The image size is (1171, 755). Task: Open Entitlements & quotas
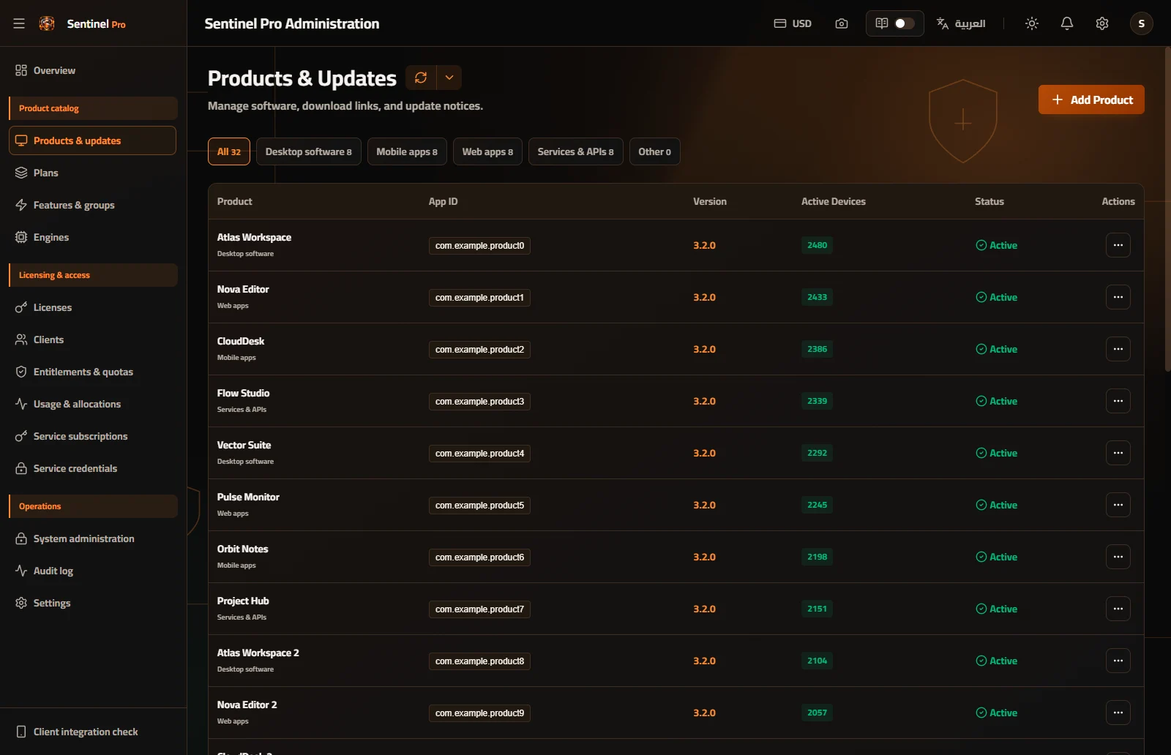(x=92, y=372)
